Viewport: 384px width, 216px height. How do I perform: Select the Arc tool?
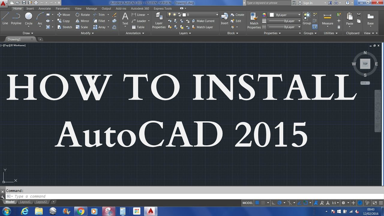40,19
